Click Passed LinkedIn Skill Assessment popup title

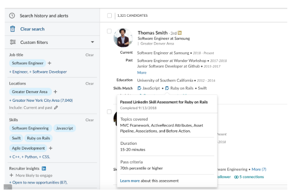[x=164, y=102]
